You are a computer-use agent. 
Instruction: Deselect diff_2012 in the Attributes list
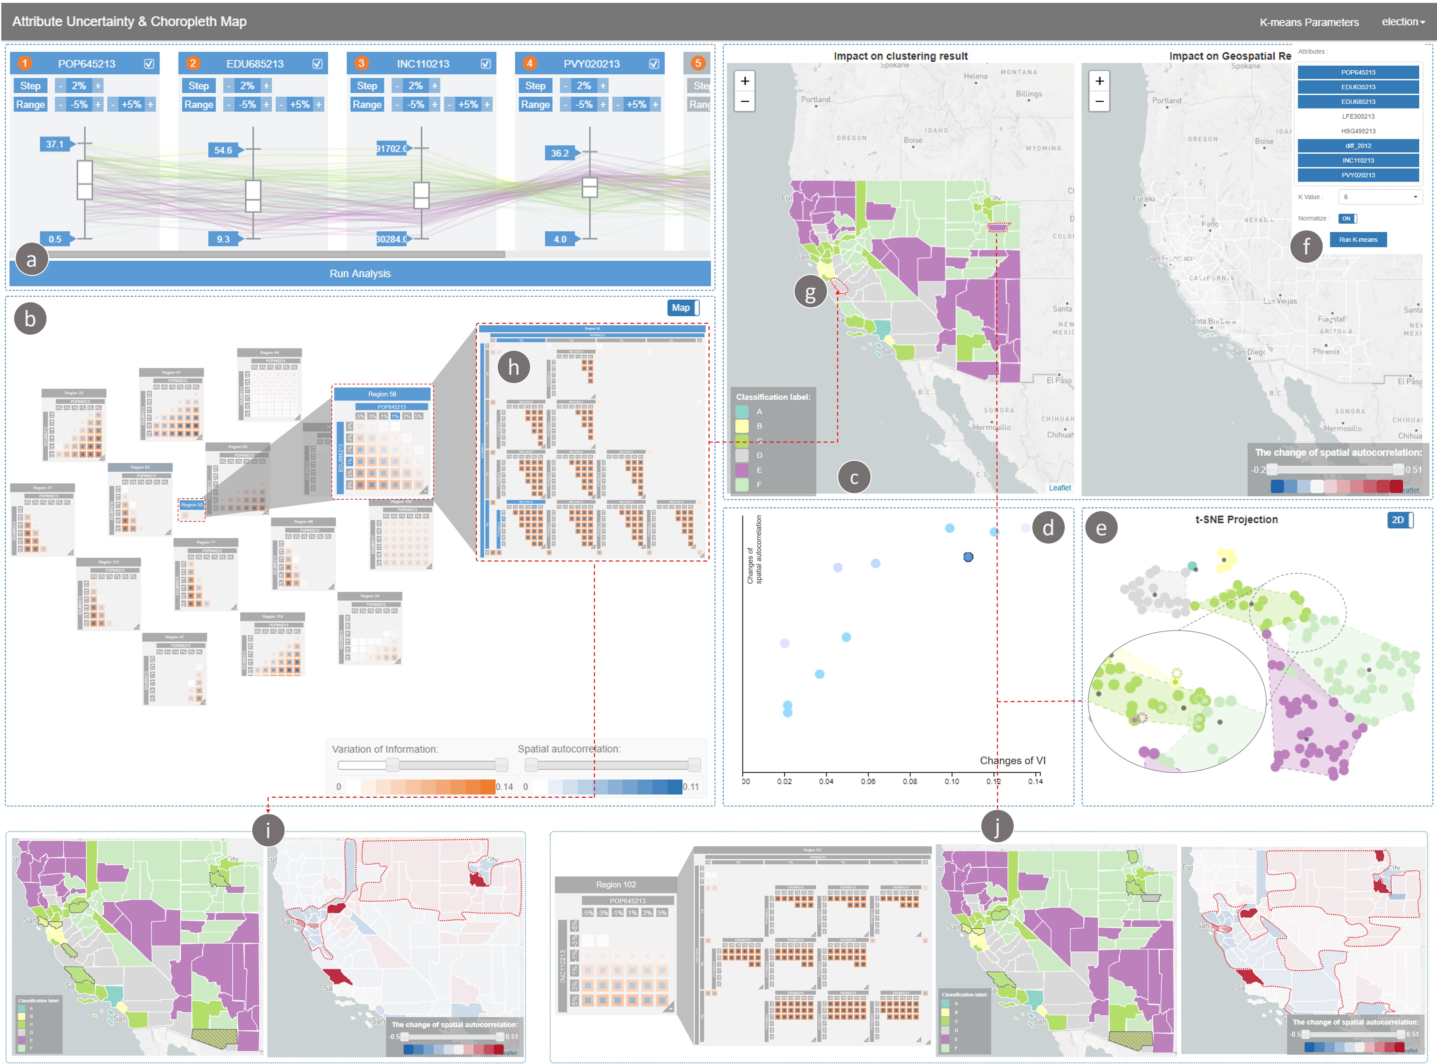1358,146
